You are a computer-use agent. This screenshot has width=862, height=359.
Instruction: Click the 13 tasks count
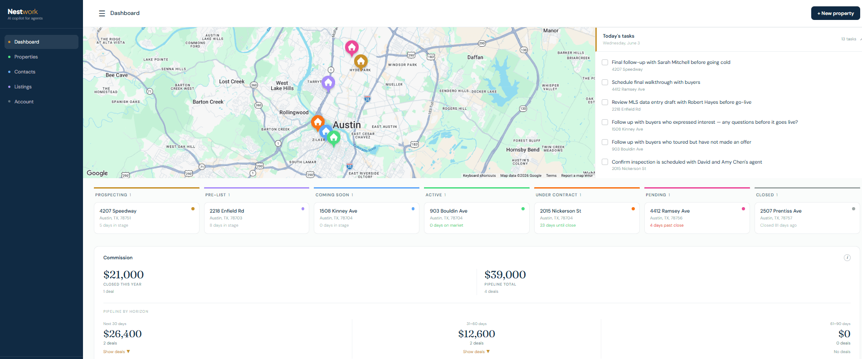coord(848,39)
